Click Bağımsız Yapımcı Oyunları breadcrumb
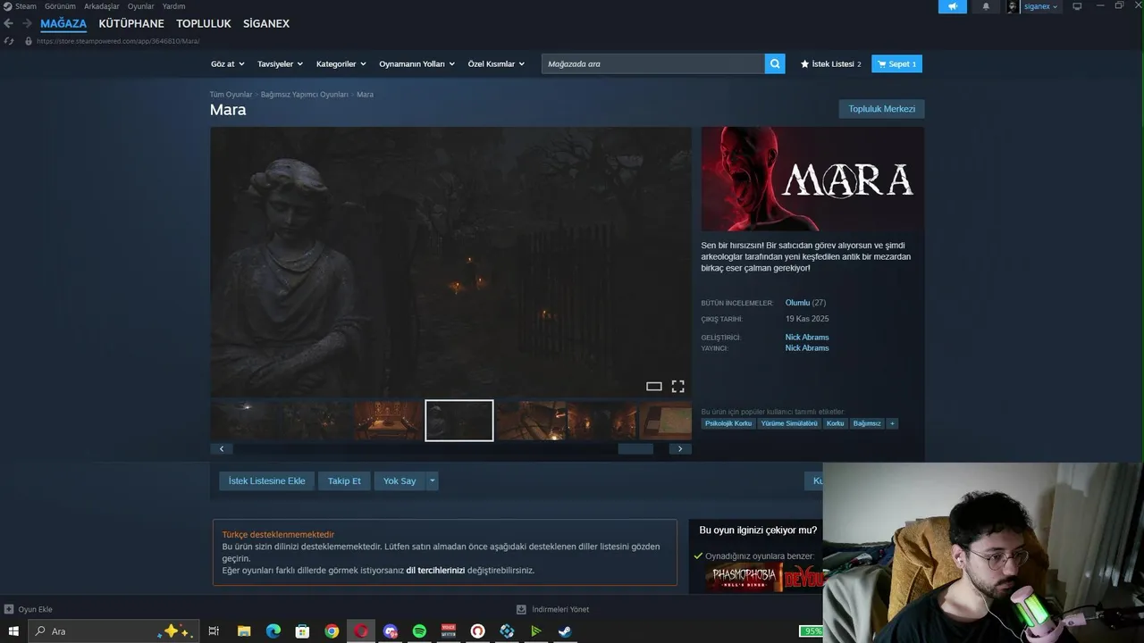The image size is (1144, 643). point(305,95)
